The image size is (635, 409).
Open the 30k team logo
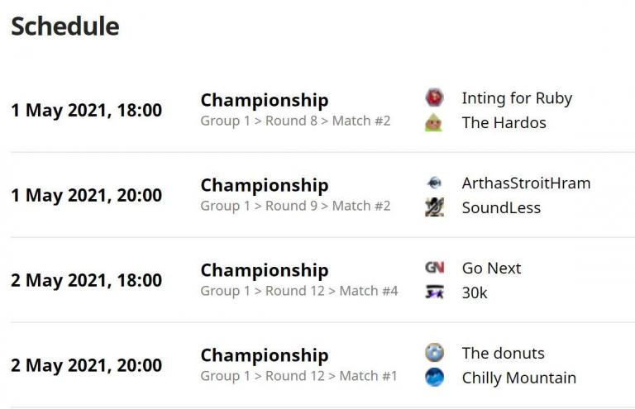(x=434, y=292)
